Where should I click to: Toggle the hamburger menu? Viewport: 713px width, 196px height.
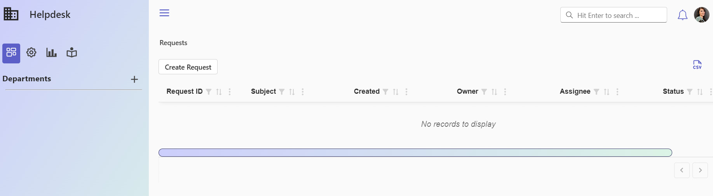[x=164, y=13]
